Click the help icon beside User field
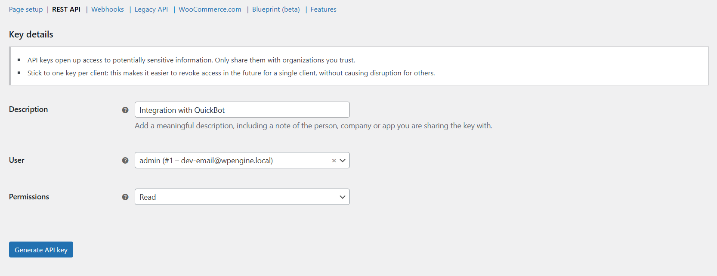 [x=125, y=160]
